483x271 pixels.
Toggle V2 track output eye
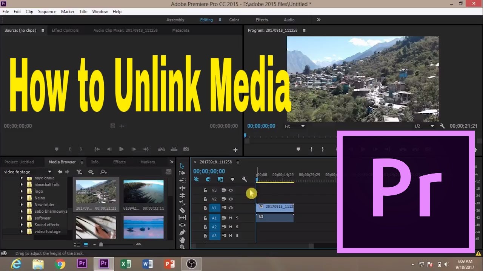tap(231, 199)
